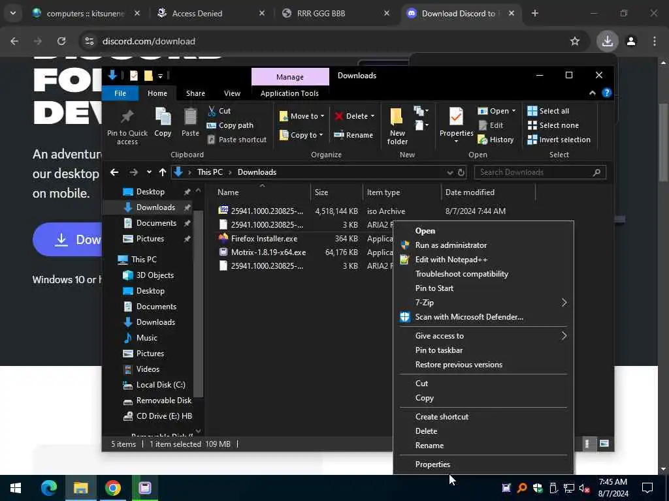Click the Search Downloads field
669x501 pixels.
(540, 172)
